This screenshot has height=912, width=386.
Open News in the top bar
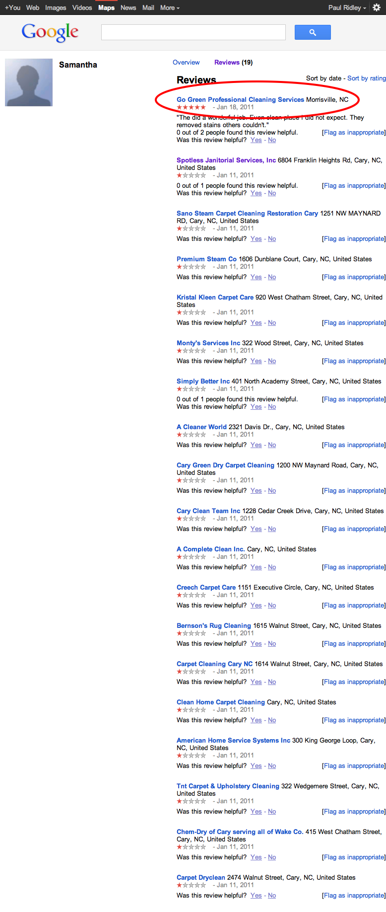tap(128, 7)
